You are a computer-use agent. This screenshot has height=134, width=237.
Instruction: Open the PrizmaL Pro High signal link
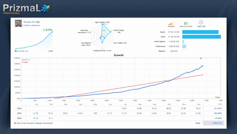click(x=31, y=22)
